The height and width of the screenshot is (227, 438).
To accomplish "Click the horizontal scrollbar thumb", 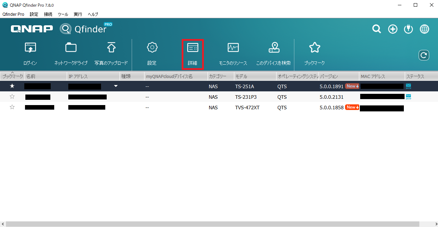I will click(x=213, y=224).
